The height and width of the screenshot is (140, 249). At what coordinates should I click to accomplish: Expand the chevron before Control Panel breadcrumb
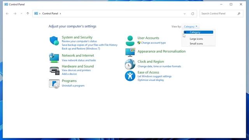tap(40, 14)
